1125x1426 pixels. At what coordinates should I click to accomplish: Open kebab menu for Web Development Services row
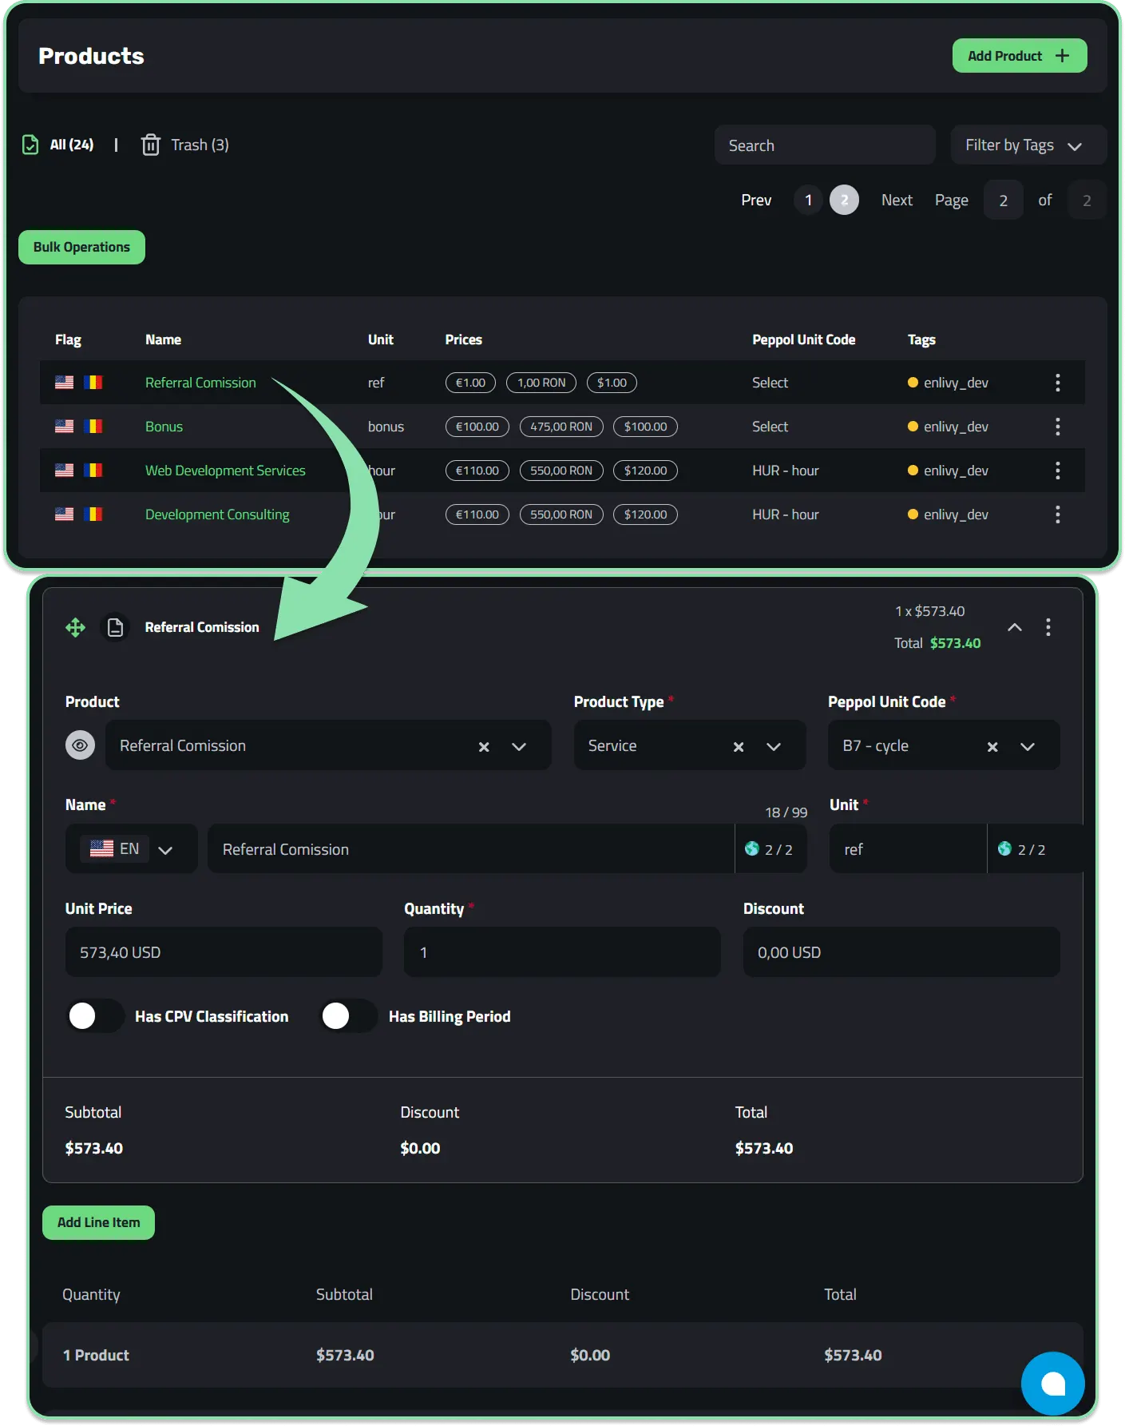[x=1057, y=471]
